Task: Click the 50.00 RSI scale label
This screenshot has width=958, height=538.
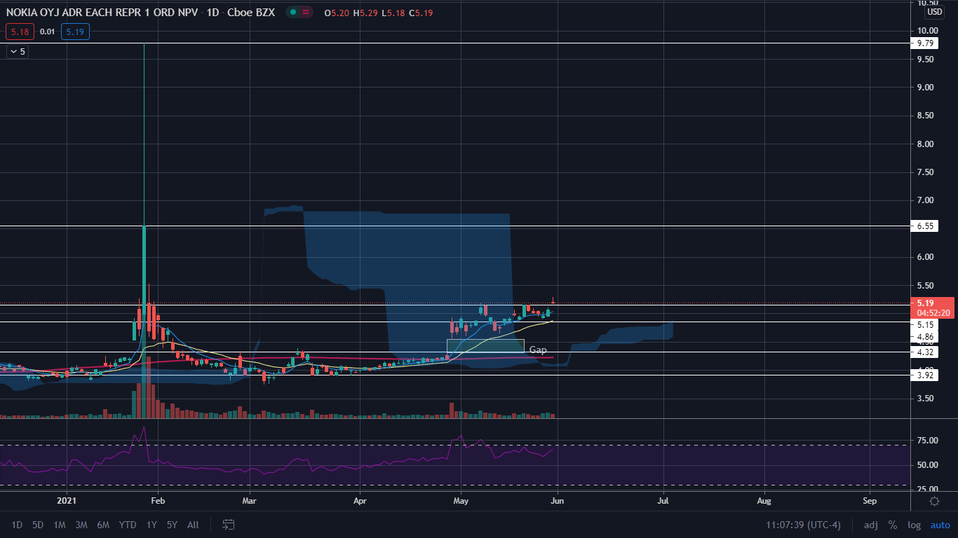Action: (x=927, y=465)
